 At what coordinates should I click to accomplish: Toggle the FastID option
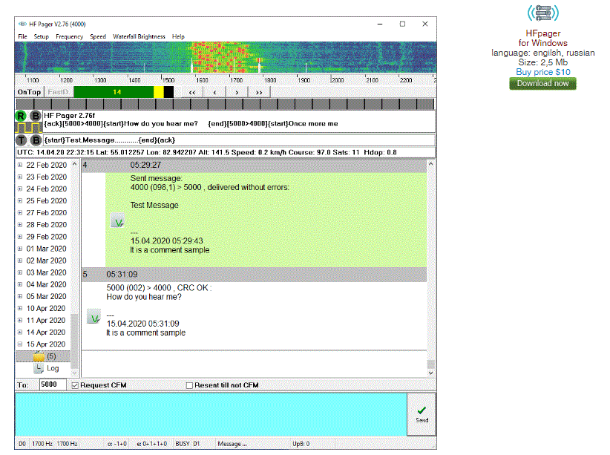[x=58, y=92]
